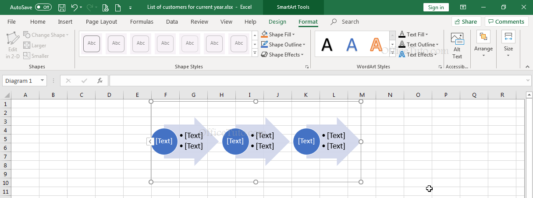This screenshot has width=533, height=198.
Task: Open SmartArt text pane arrow
Action: [149, 141]
